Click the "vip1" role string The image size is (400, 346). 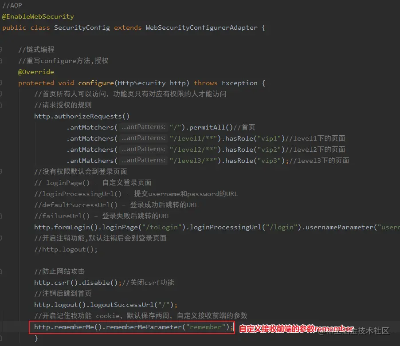[269, 138]
